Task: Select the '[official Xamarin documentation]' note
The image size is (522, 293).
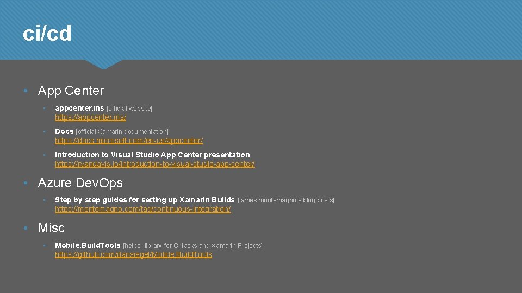Action: click(x=122, y=131)
